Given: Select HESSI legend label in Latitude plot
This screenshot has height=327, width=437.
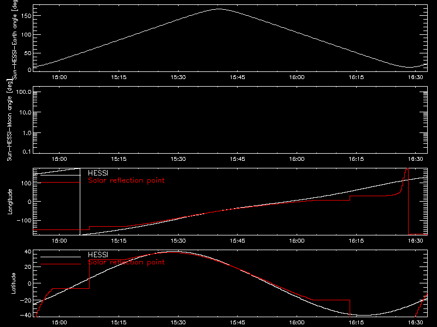Looking at the screenshot, I should tap(98, 255).
